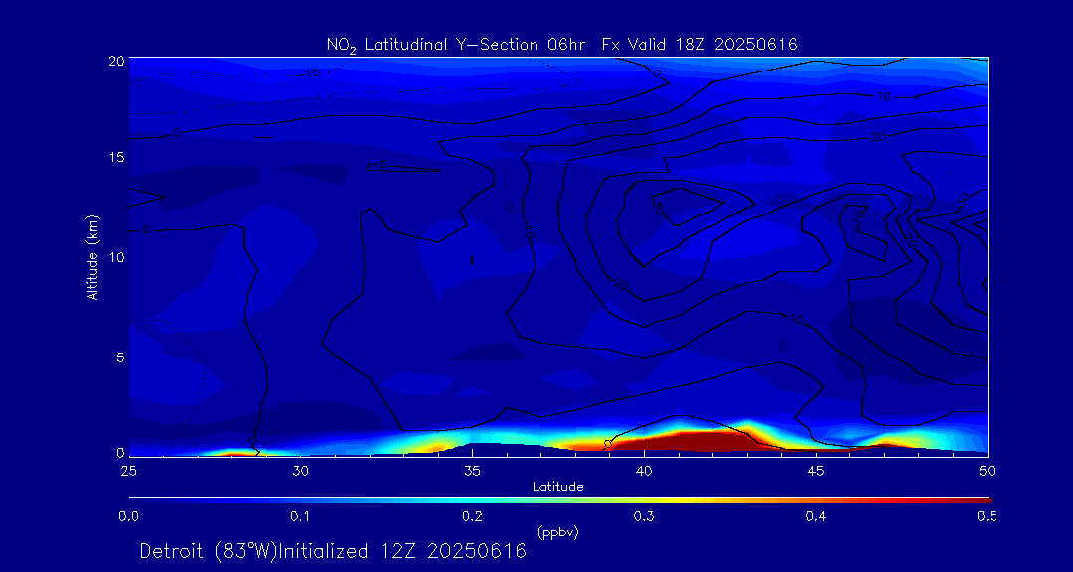The width and height of the screenshot is (1073, 572).
Task: Click the latitude tick label 25
Action: click(128, 472)
